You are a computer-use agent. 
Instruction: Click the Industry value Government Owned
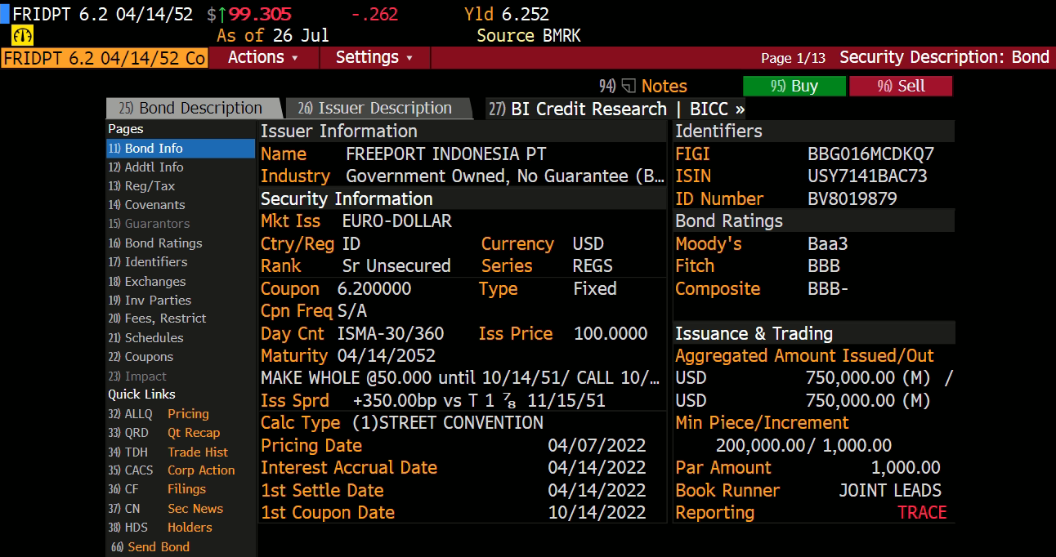[x=505, y=176]
